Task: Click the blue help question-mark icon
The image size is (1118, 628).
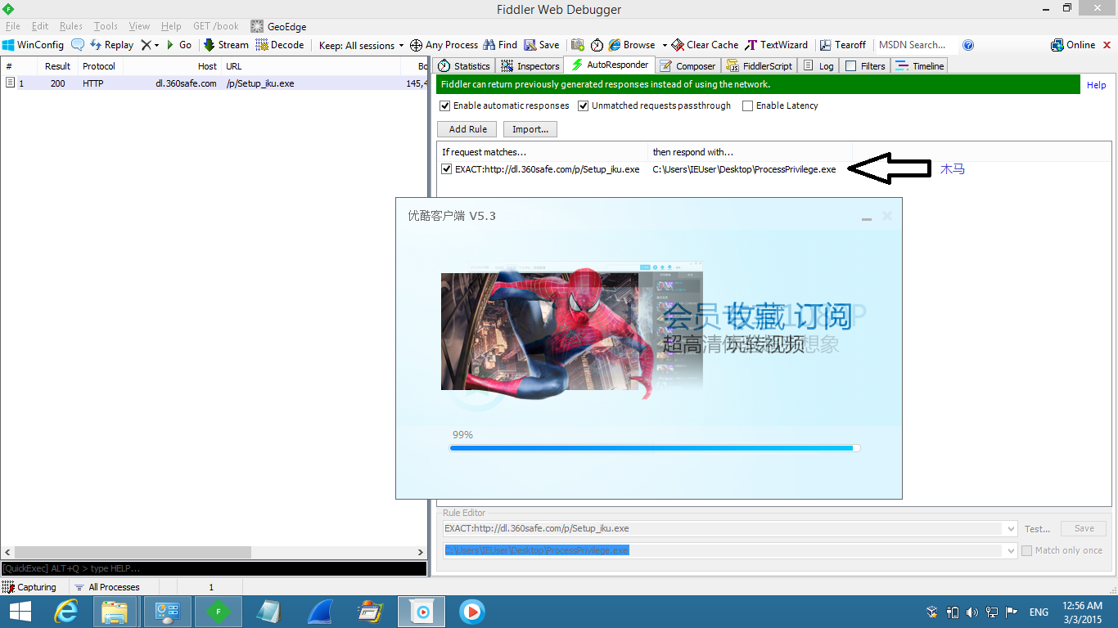Action: pyautogui.click(x=968, y=45)
